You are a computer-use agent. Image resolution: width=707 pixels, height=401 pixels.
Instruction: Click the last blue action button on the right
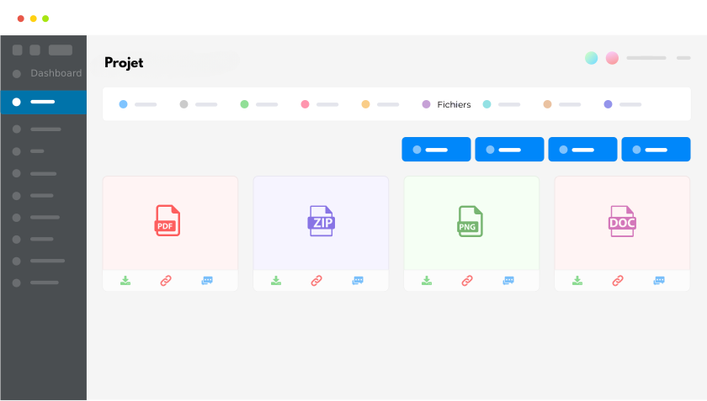(656, 150)
